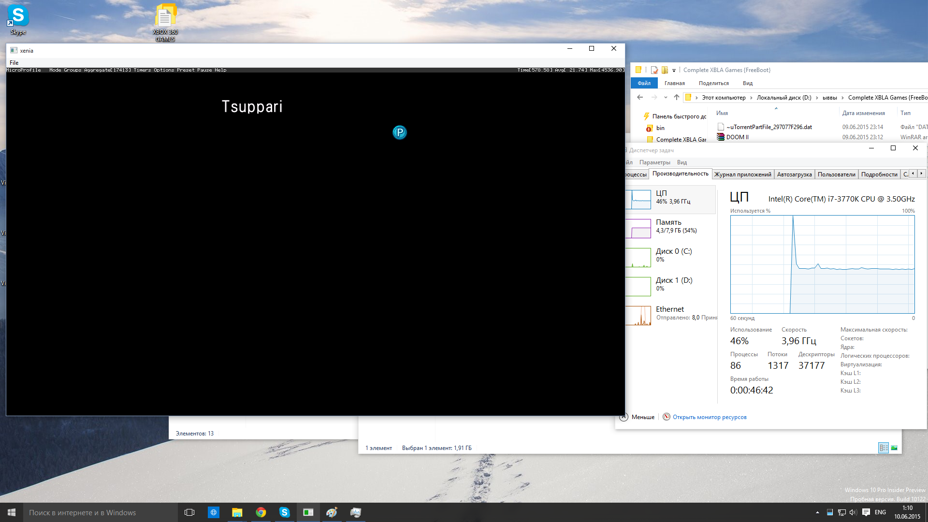Open Quick Access Toolbar customize dropdown
This screenshot has width=928, height=522.
point(674,71)
